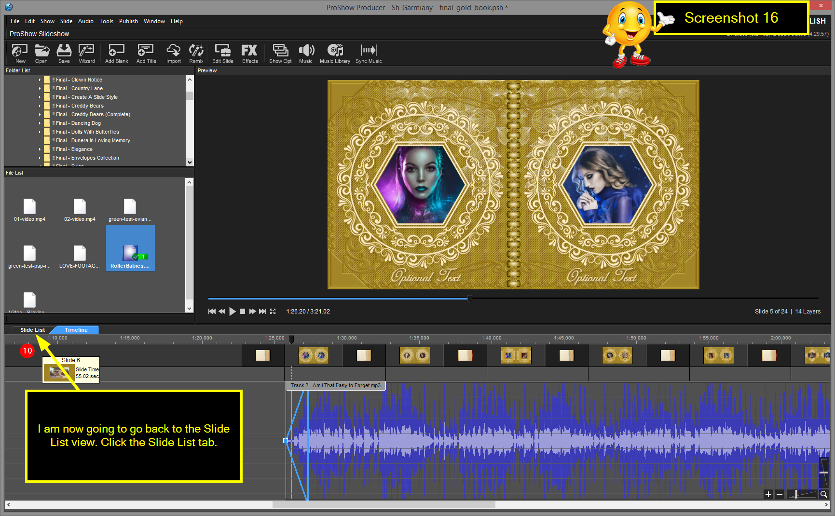Viewport: 835px width, 516px height.
Task: Click the timeline zoom in plus button
Action: (x=768, y=494)
